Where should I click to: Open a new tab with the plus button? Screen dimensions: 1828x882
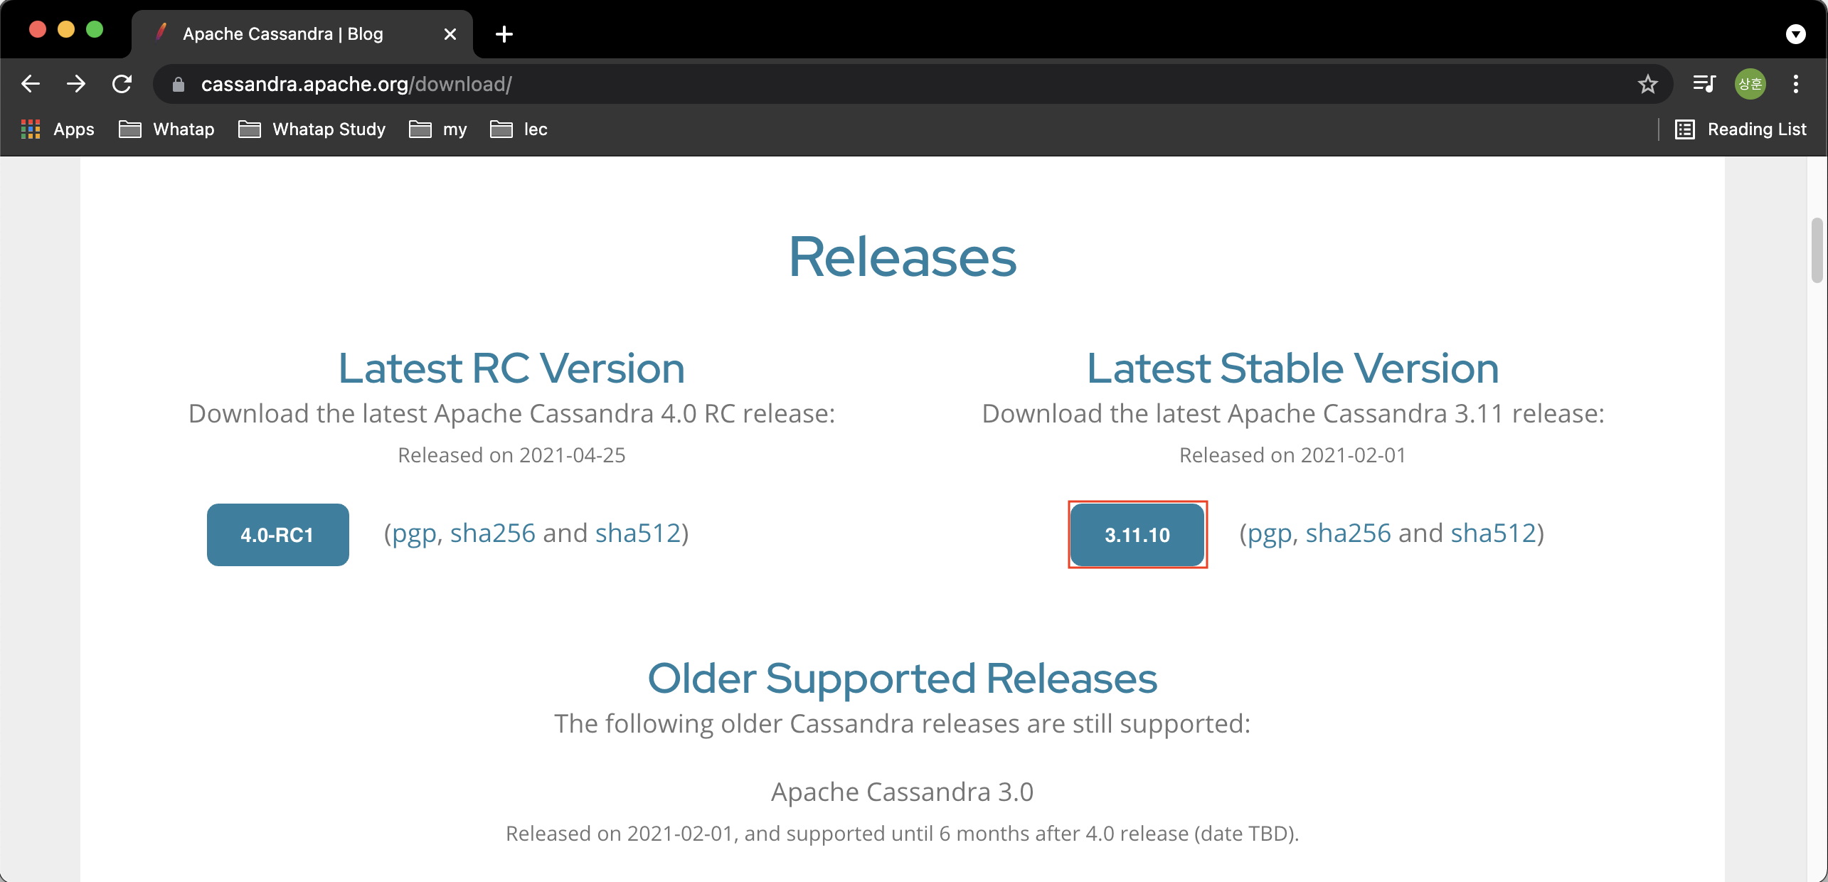tap(504, 34)
